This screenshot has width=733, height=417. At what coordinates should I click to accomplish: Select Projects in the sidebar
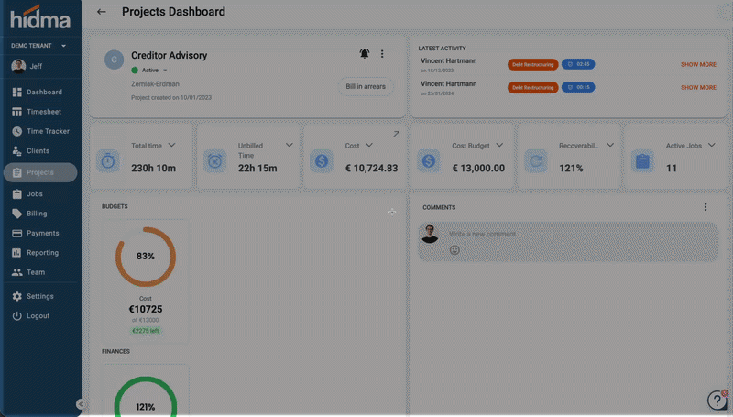(x=40, y=172)
